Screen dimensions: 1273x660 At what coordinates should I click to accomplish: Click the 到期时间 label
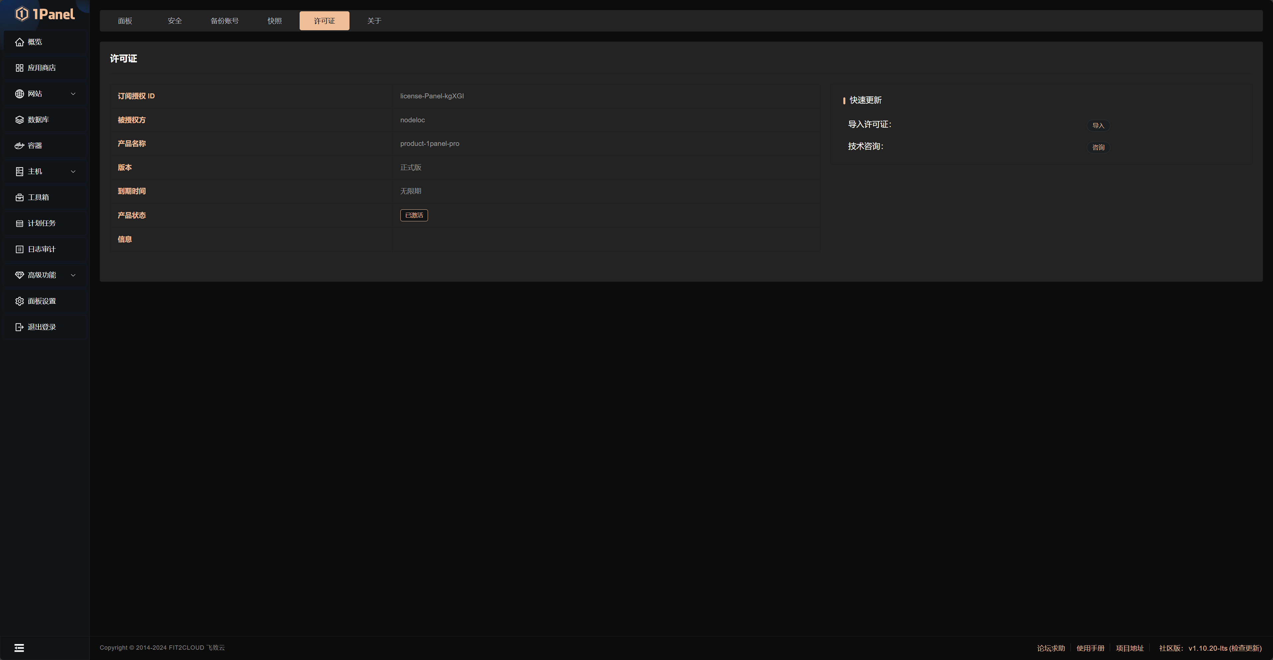pyautogui.click(x=131, y=191)
